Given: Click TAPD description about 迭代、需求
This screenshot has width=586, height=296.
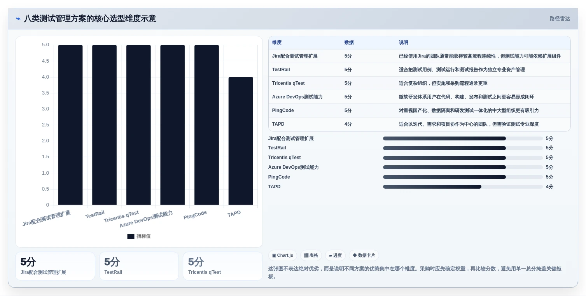Looking at the screenshot, I should coord(469,124).
